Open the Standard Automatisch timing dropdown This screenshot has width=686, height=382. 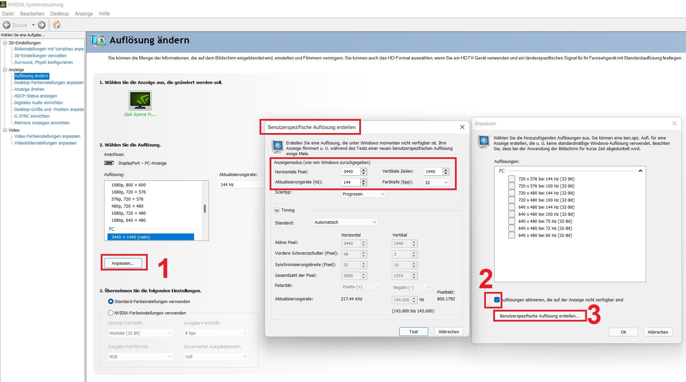(346, 222)
